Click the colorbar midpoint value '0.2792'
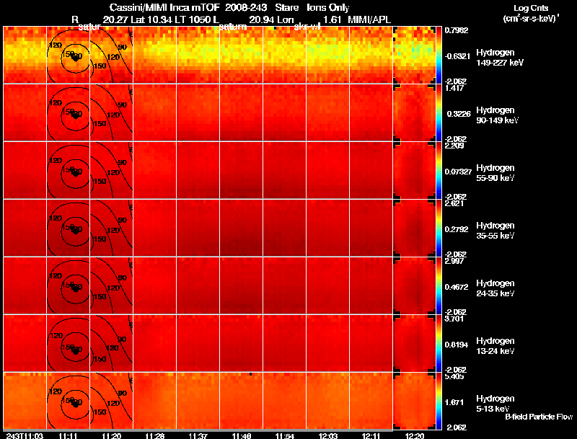Screen dimensions: 577x439 tap(457, 229)
